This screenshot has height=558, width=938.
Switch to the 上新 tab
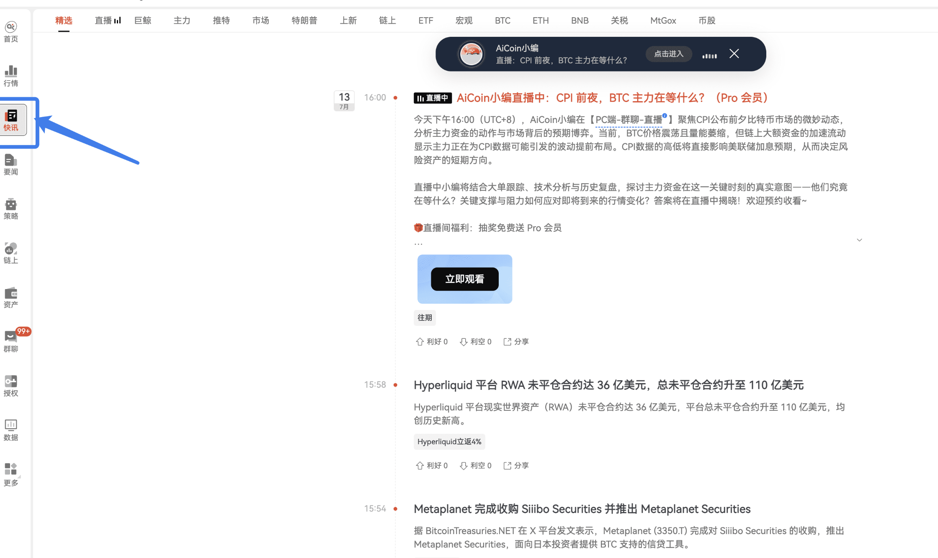348,20
